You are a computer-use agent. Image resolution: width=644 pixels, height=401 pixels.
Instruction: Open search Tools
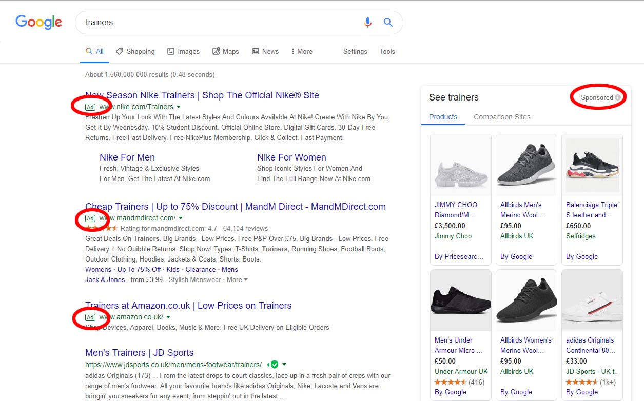[387, 51]
